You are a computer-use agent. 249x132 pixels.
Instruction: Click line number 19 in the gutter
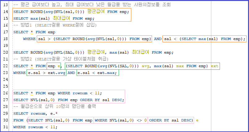[x=5, y=46]
